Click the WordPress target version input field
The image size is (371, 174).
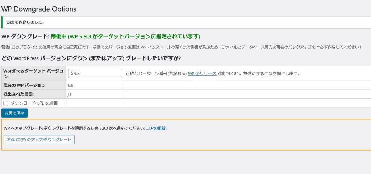(x=95, y=73)
